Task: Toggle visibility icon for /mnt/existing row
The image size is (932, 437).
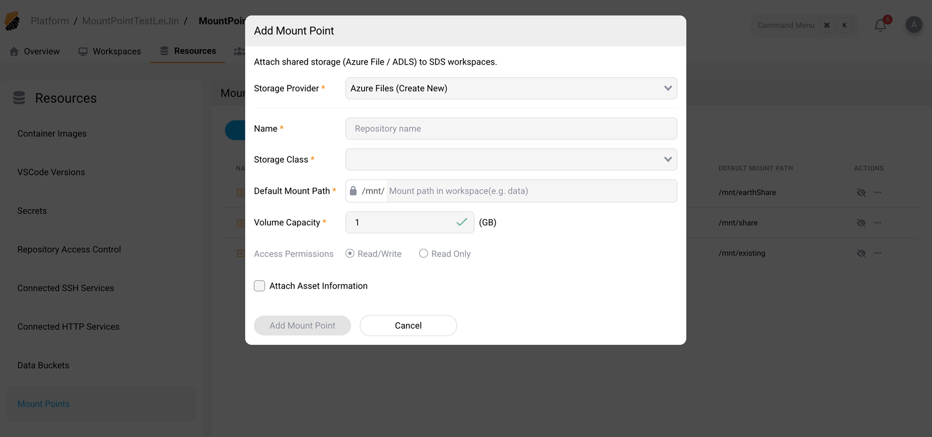Action: click(x=861, y=253)
